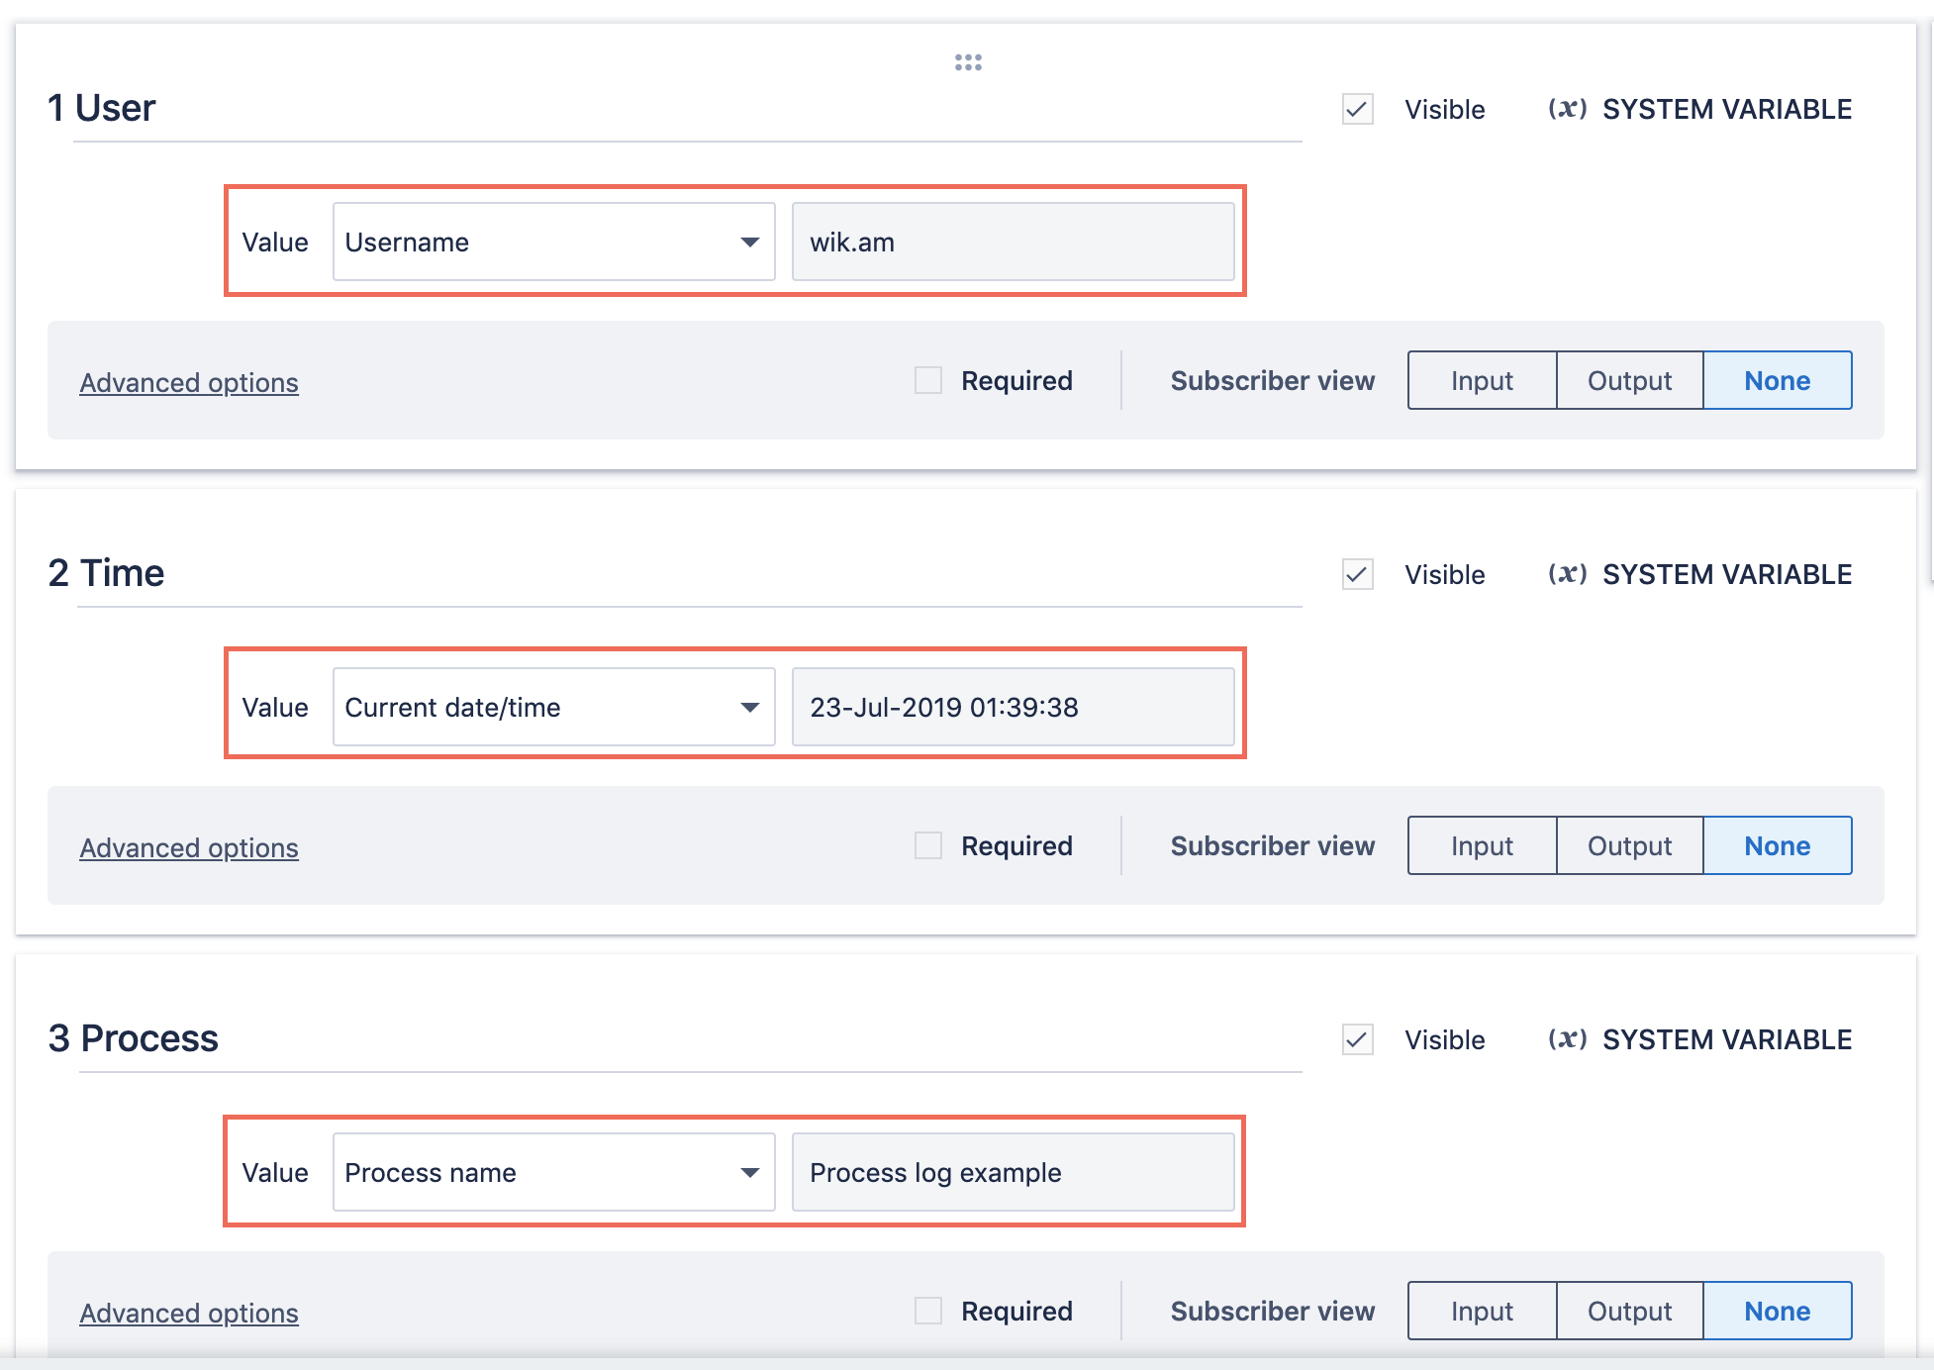Image resolution: width=1934 pixels, height=1370 pixels.
Task: Open the Process name dropdown
Action: point(553,1172)
